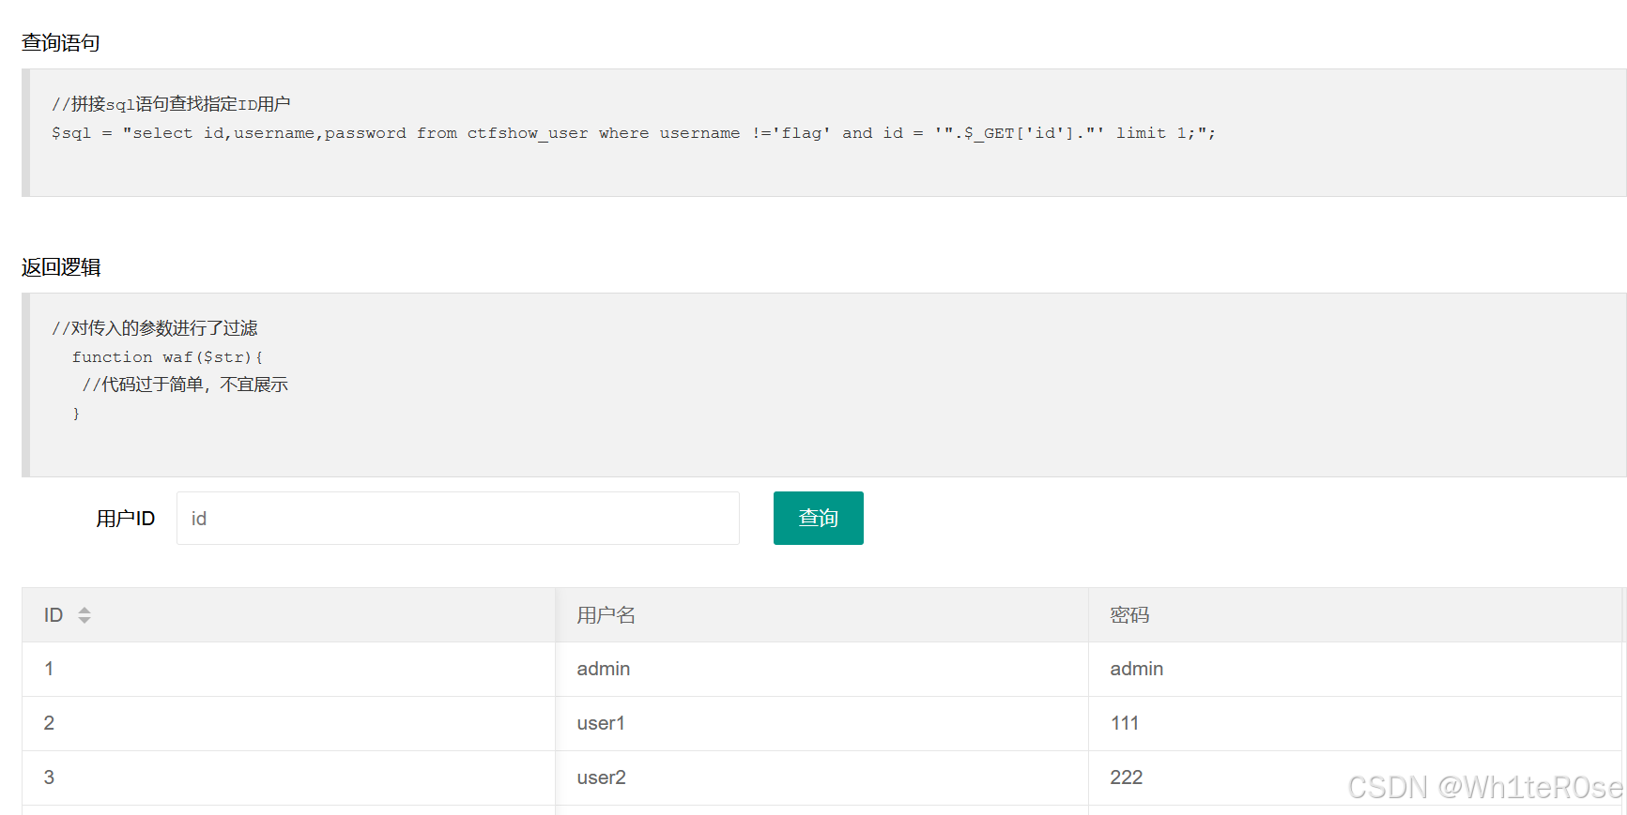The image size is (1627, 815).
Task: Click the ID column header
Action: (288, 615)
